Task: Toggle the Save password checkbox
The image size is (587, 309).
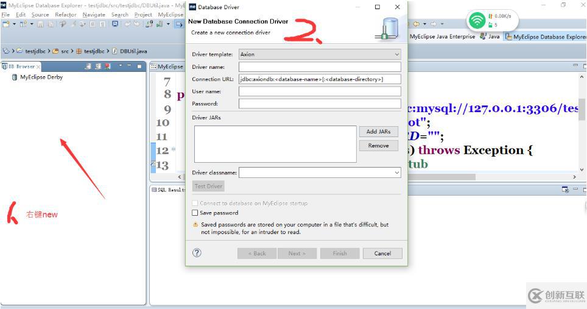Action: (x=195, y=213)
